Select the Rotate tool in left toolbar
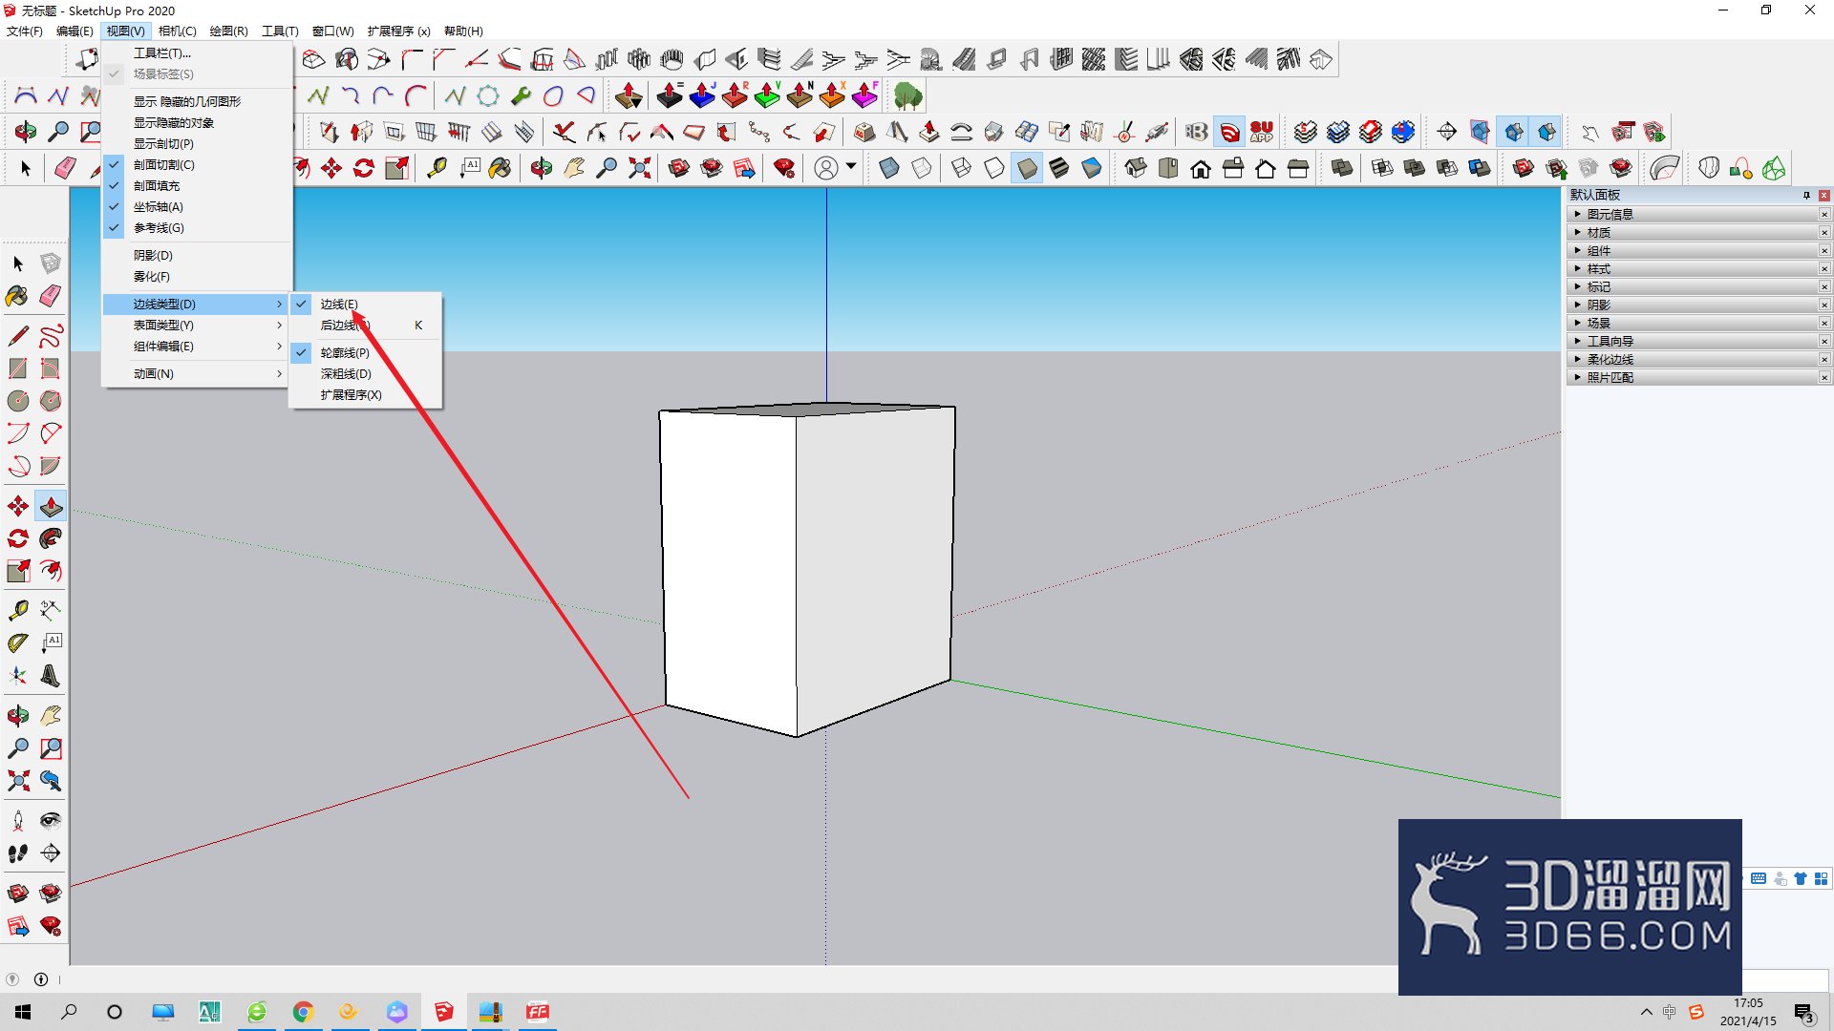The image size is (1834, 1031). tap(17, 538)
